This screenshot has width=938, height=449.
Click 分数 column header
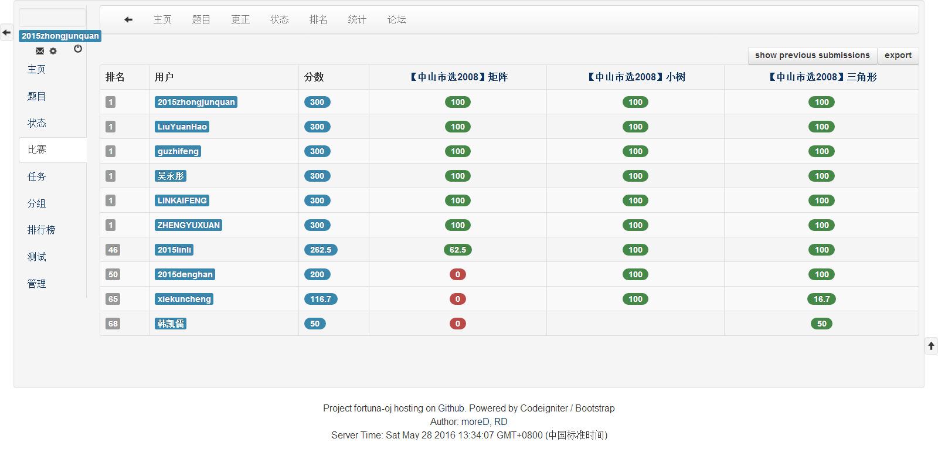coord(314,77)
